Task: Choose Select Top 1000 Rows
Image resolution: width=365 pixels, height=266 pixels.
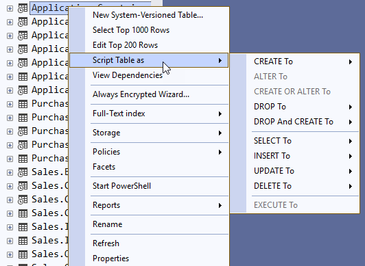Action: click(131, 30)
